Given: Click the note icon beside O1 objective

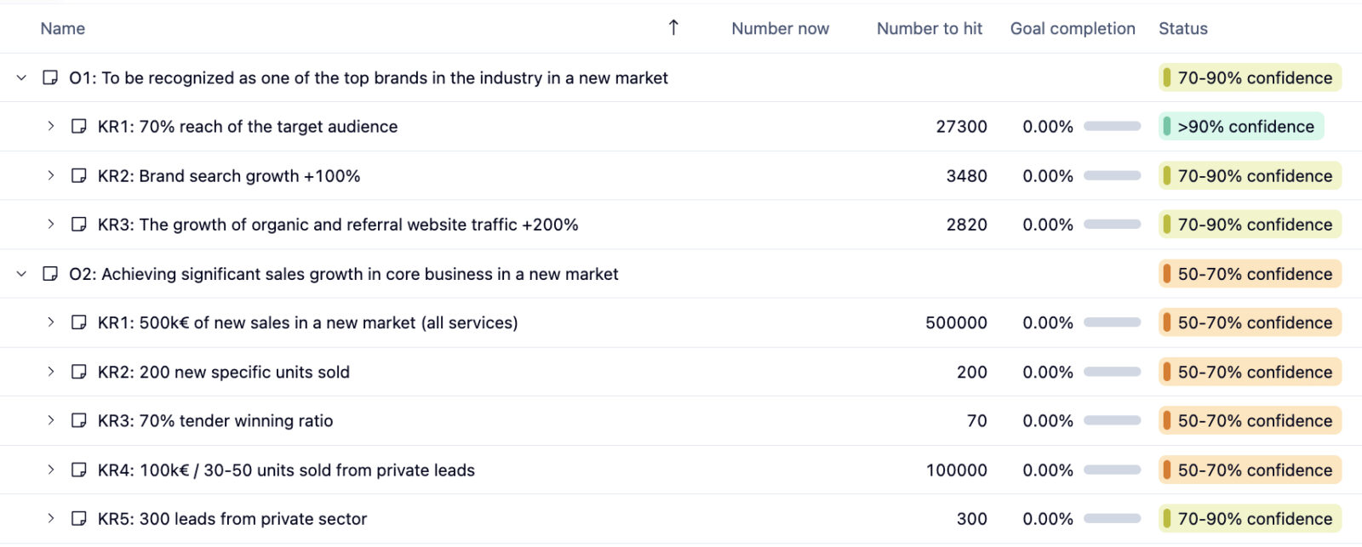Looking at the screenshot, I should point(50,77).
